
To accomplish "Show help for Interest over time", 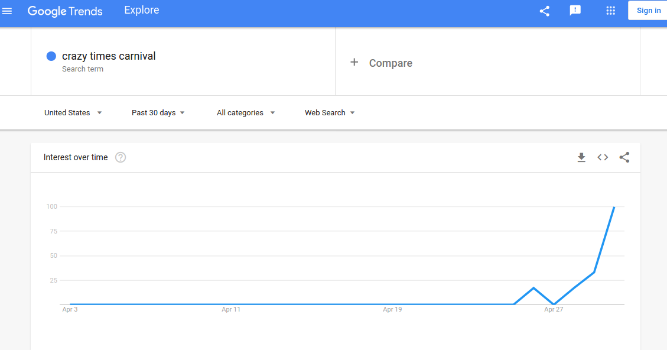I will coord(121,157).
